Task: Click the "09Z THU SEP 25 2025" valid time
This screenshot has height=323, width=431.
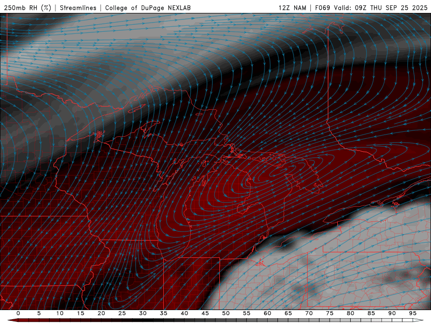Action: pos(391,8)
